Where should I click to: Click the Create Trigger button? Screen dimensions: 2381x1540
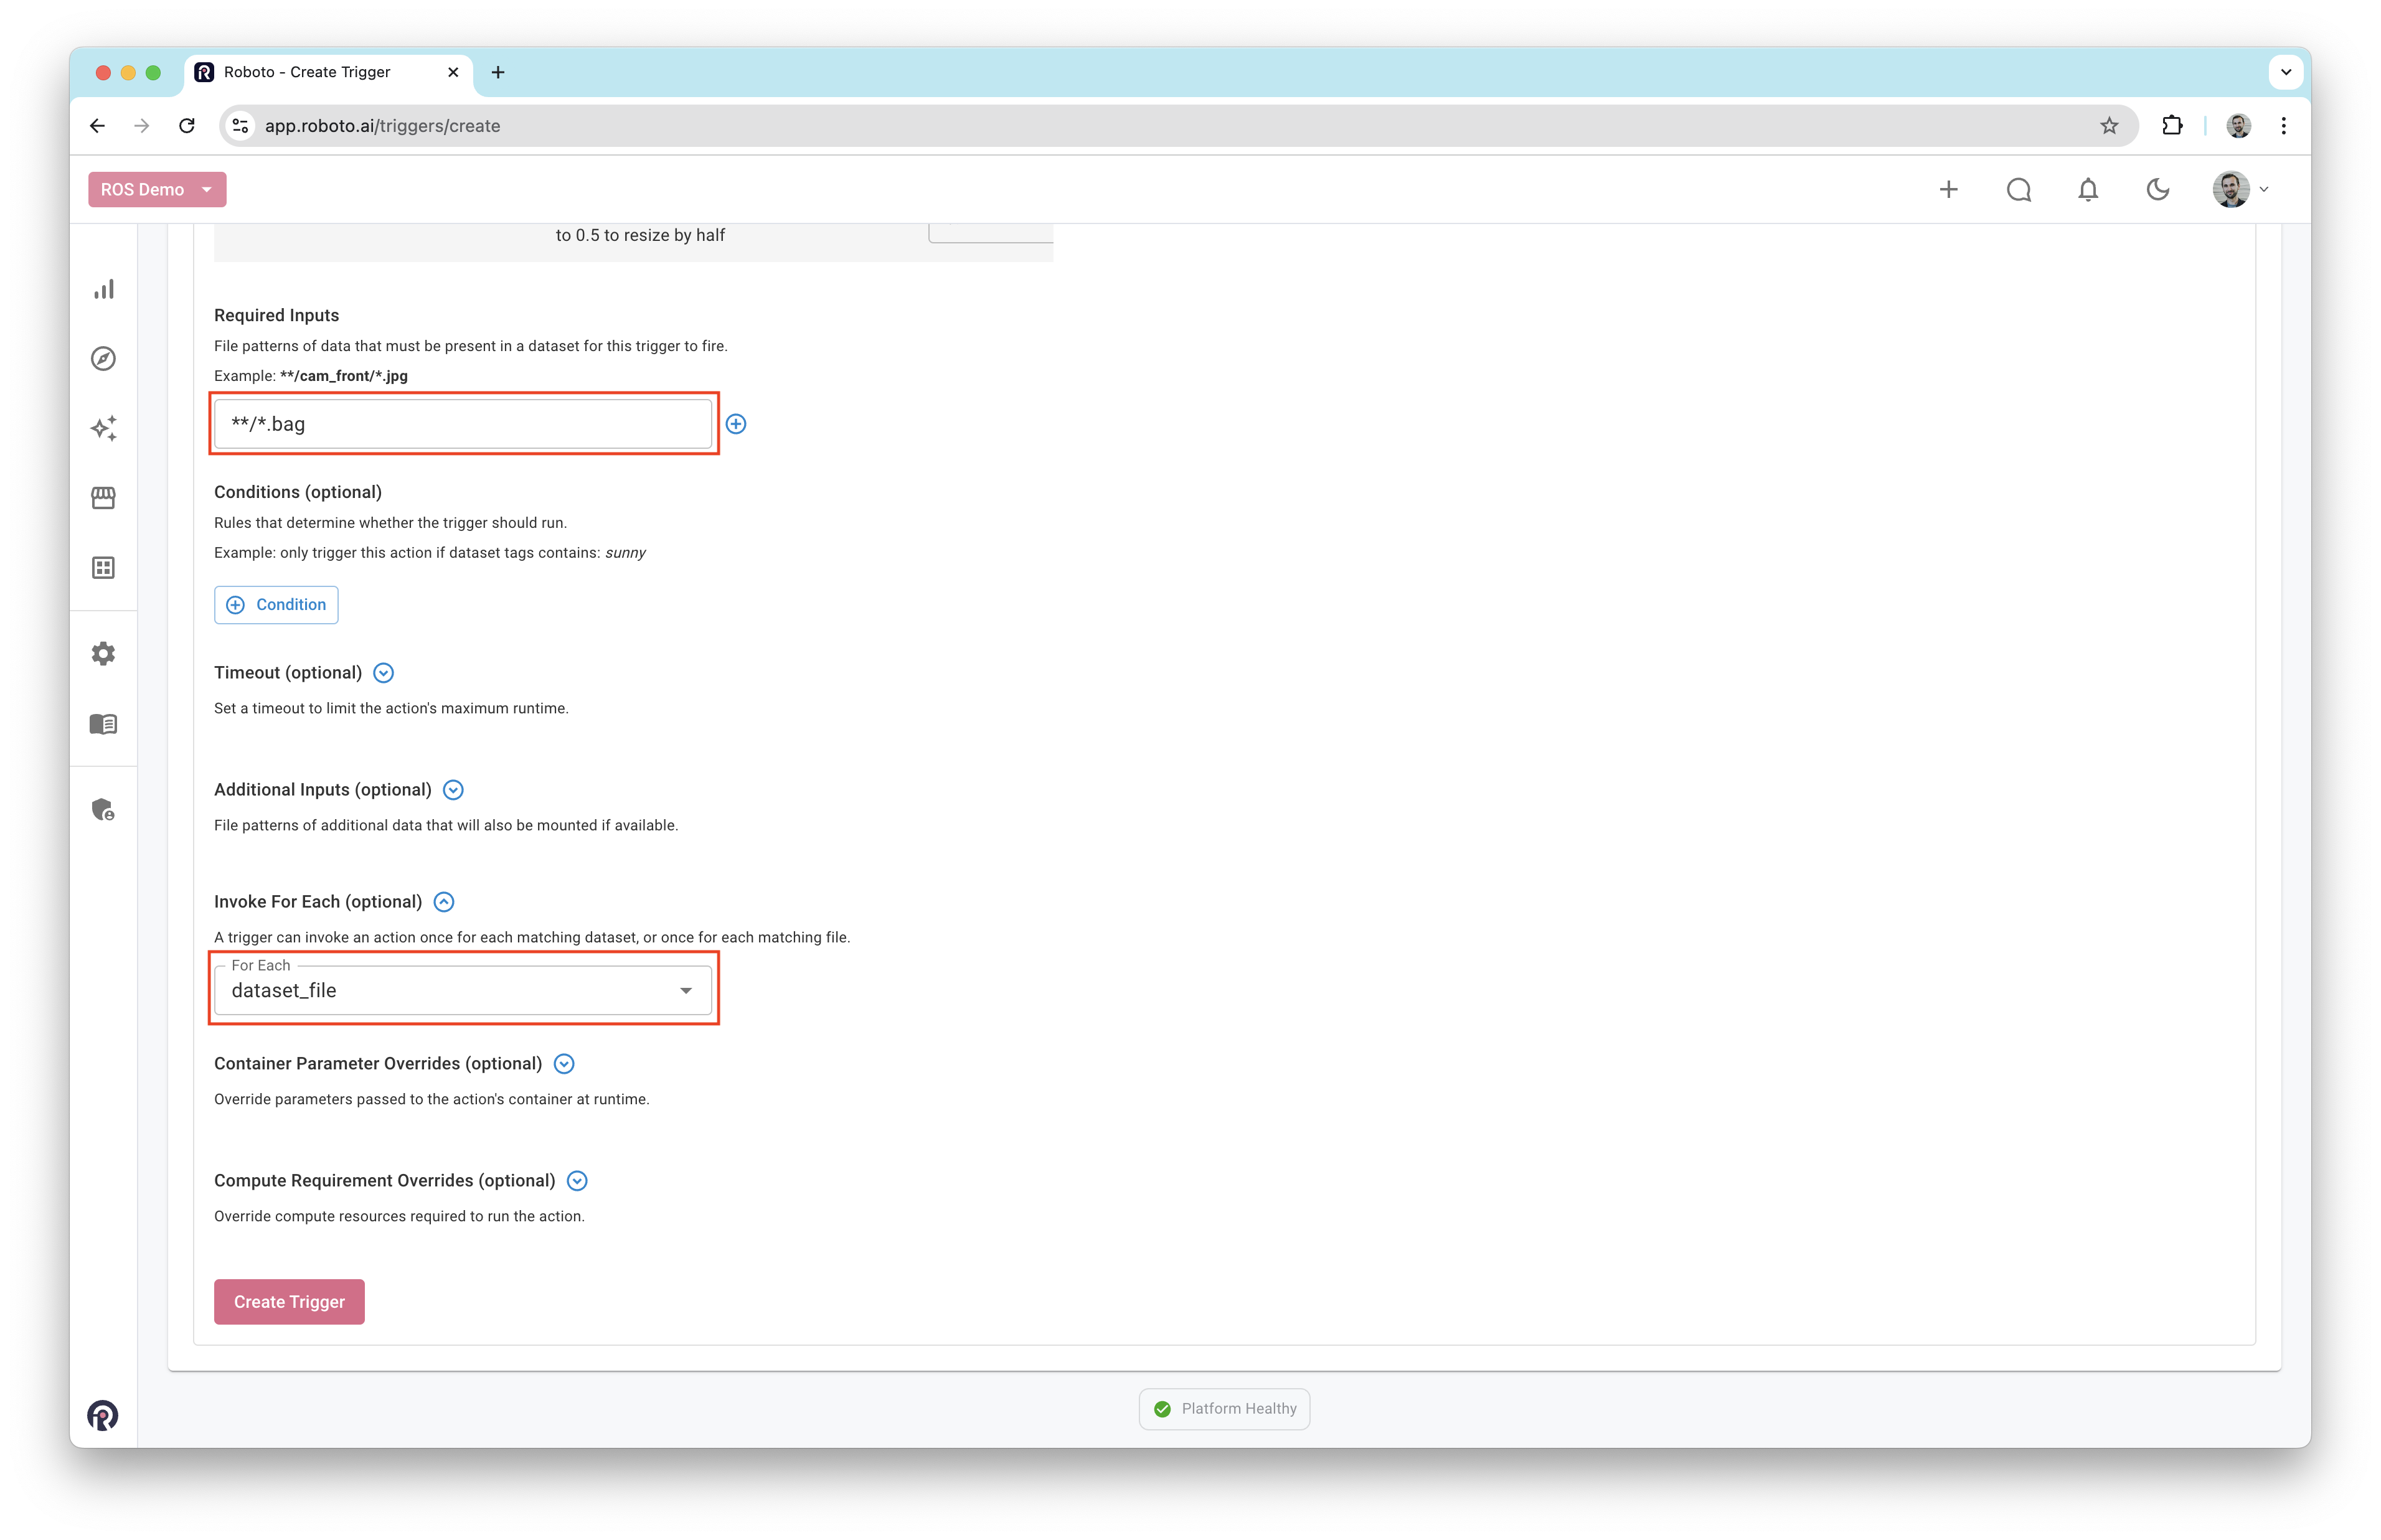pyautogui.click(x=289, y=1302)
